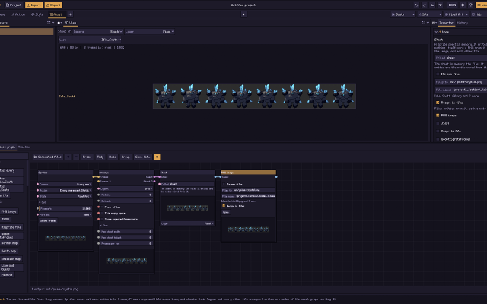
Task: Click the pink Sheet output port on the Arrange node
Action: point(154,177)
